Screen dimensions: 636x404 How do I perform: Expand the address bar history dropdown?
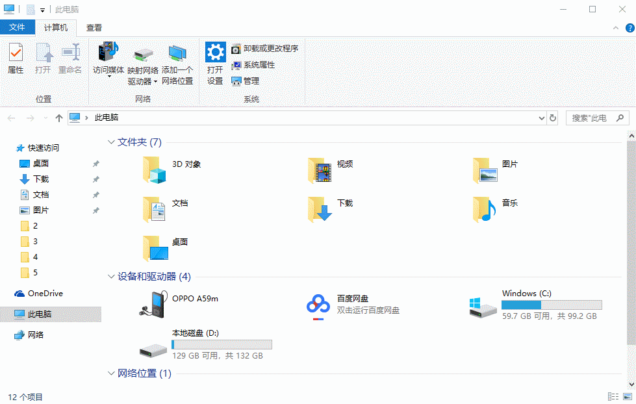tap(541, 118)
